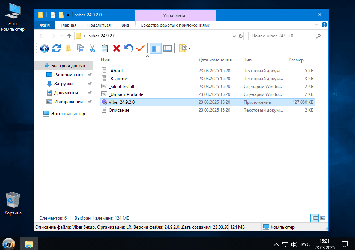The width and height of the screenshot is (355, 250).
Task: Click the orange checkmark toolbar icon
Action: (x=141, y=48)
